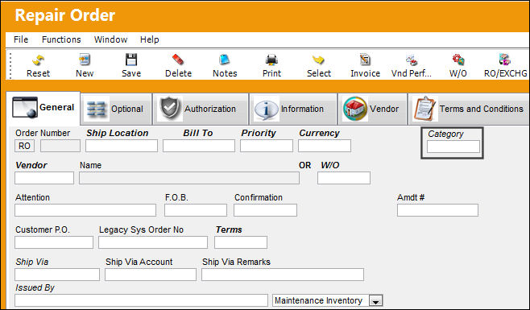Open the Notes toolbar icon
The height and width of the screenshot is (310, 530).
pos(225,60)
